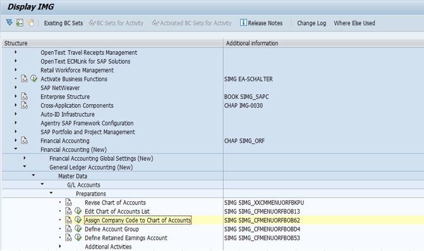424x251 pixels.
Task: Expand Retail Workforce Management node
Action: [x=16, y=70]
